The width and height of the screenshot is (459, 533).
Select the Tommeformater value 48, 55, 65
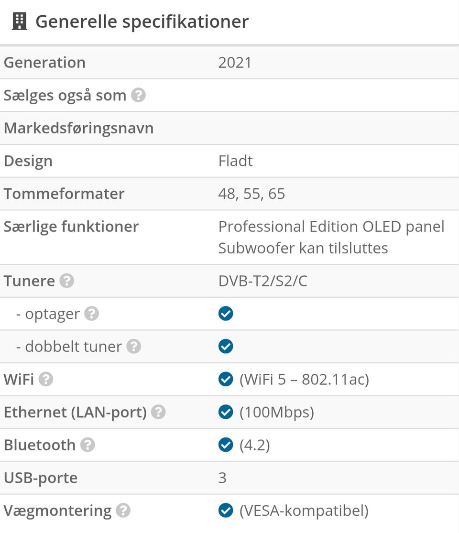pos(251,194)
